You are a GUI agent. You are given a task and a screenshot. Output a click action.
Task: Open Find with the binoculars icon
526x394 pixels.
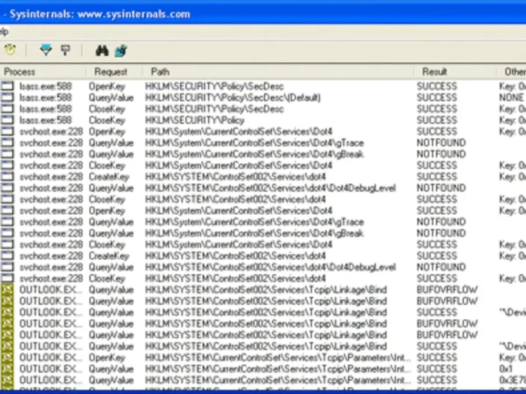[x=102, y=51]
